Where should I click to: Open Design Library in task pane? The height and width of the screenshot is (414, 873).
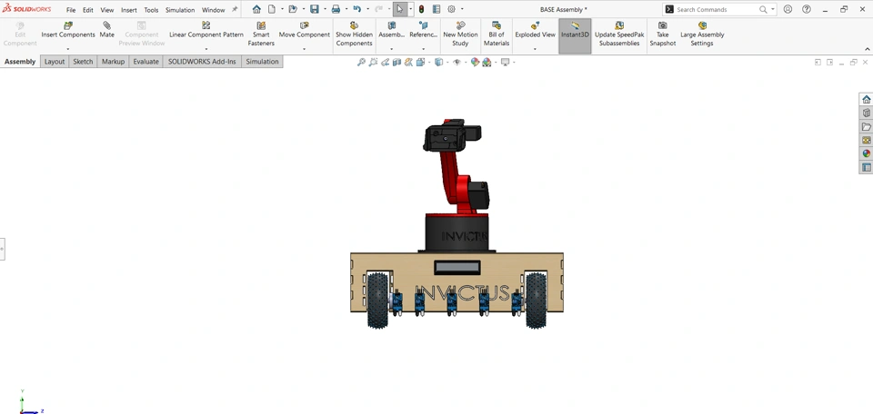pyautogui.click(x=867, y=113)
